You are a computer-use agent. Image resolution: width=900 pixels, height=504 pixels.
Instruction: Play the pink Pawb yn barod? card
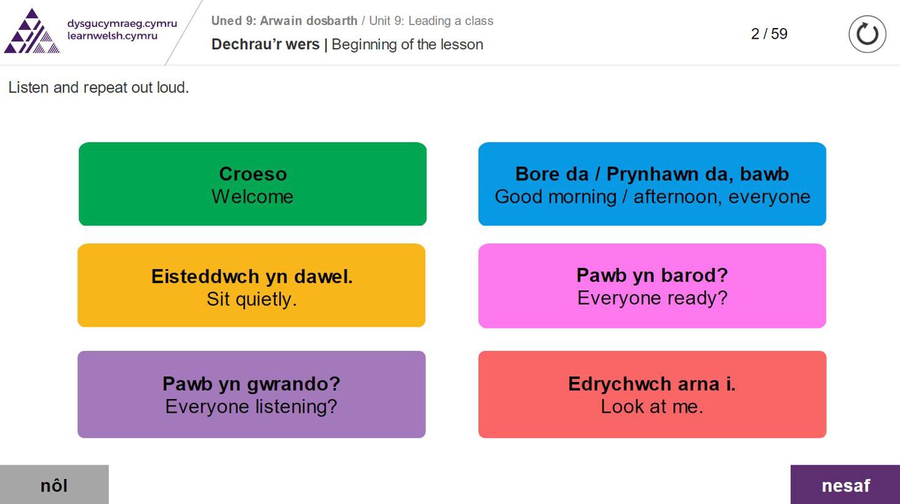(x=652, y=285)
